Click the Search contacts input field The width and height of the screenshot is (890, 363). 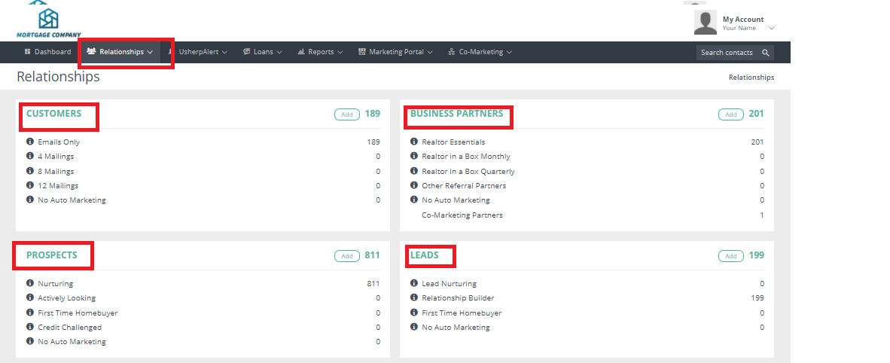727,53
